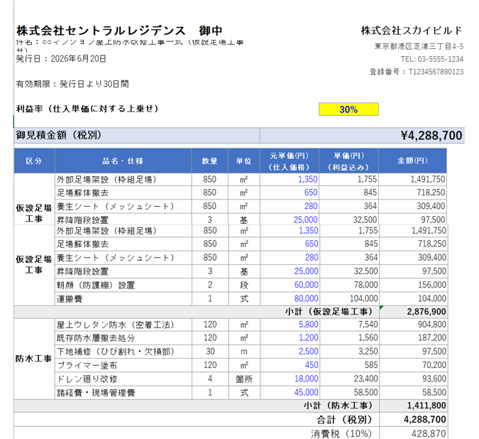Click the 防水工事 category cell
Screen dimensions: 479x439
pos(34,359)
